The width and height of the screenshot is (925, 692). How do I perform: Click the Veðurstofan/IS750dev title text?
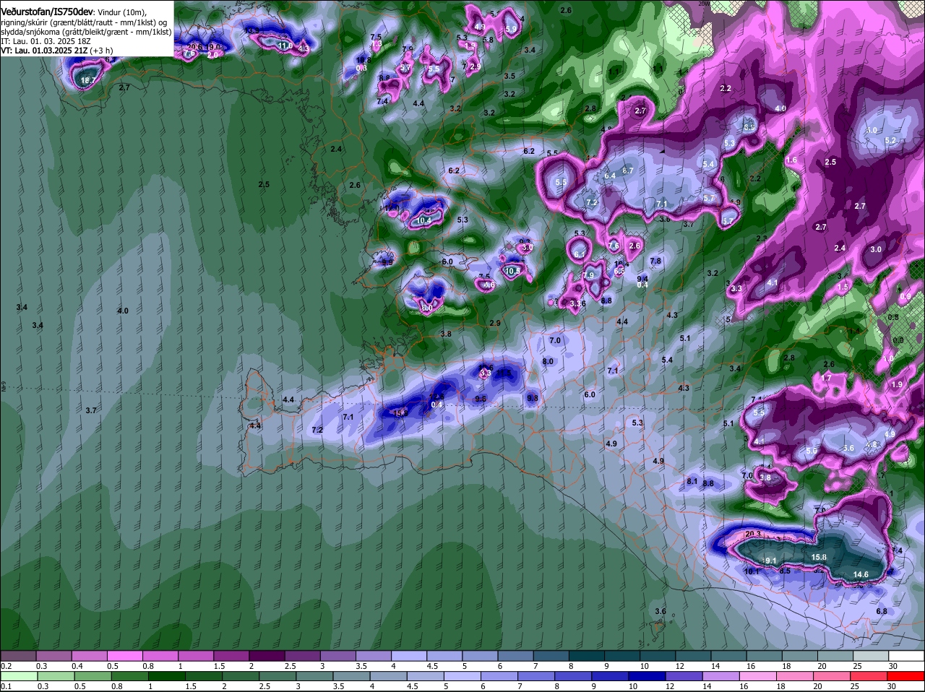(x=47, y=12)
